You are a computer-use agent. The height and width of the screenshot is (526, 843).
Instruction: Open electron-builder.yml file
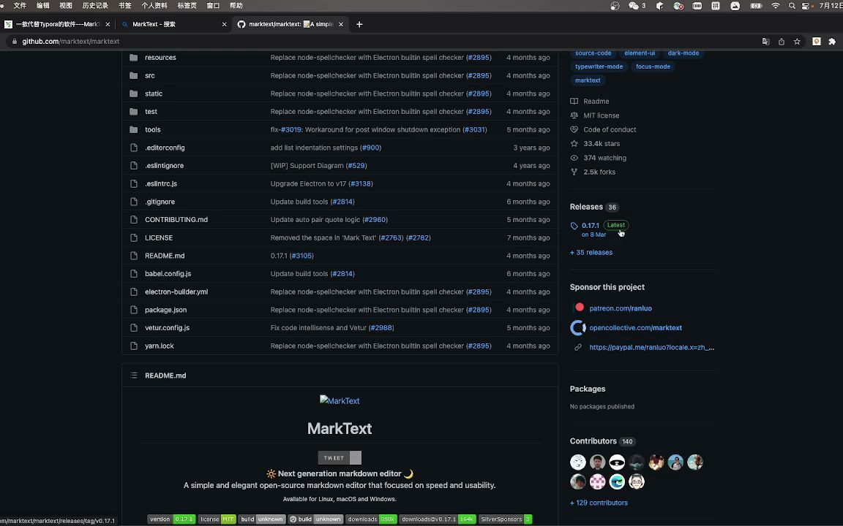click(176, 292)
